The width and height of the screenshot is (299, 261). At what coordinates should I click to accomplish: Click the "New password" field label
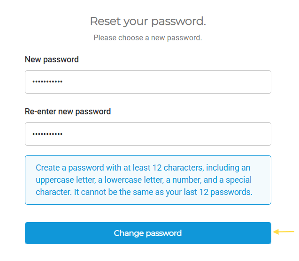tap(52, 60)
